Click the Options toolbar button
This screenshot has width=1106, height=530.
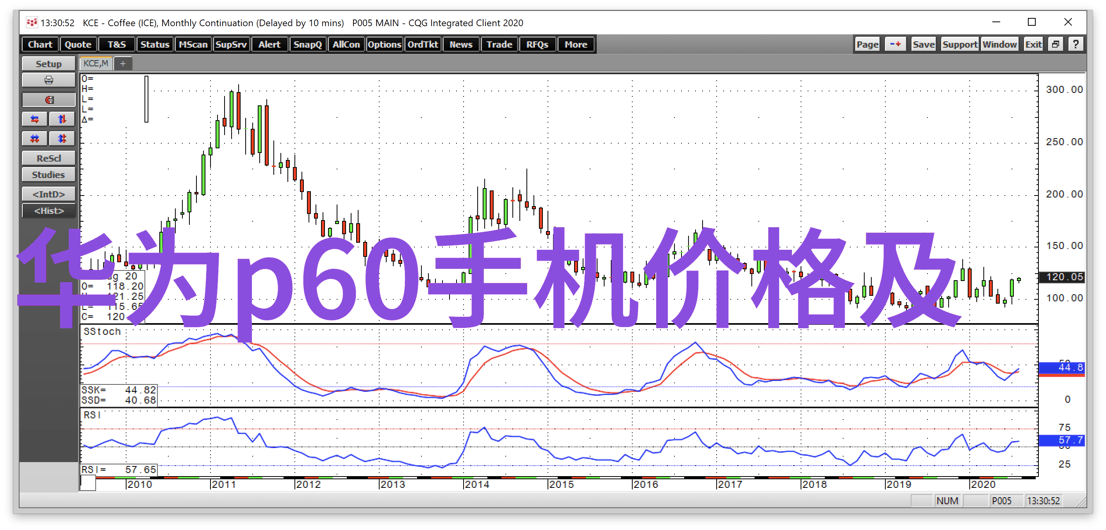pos(384,44)
